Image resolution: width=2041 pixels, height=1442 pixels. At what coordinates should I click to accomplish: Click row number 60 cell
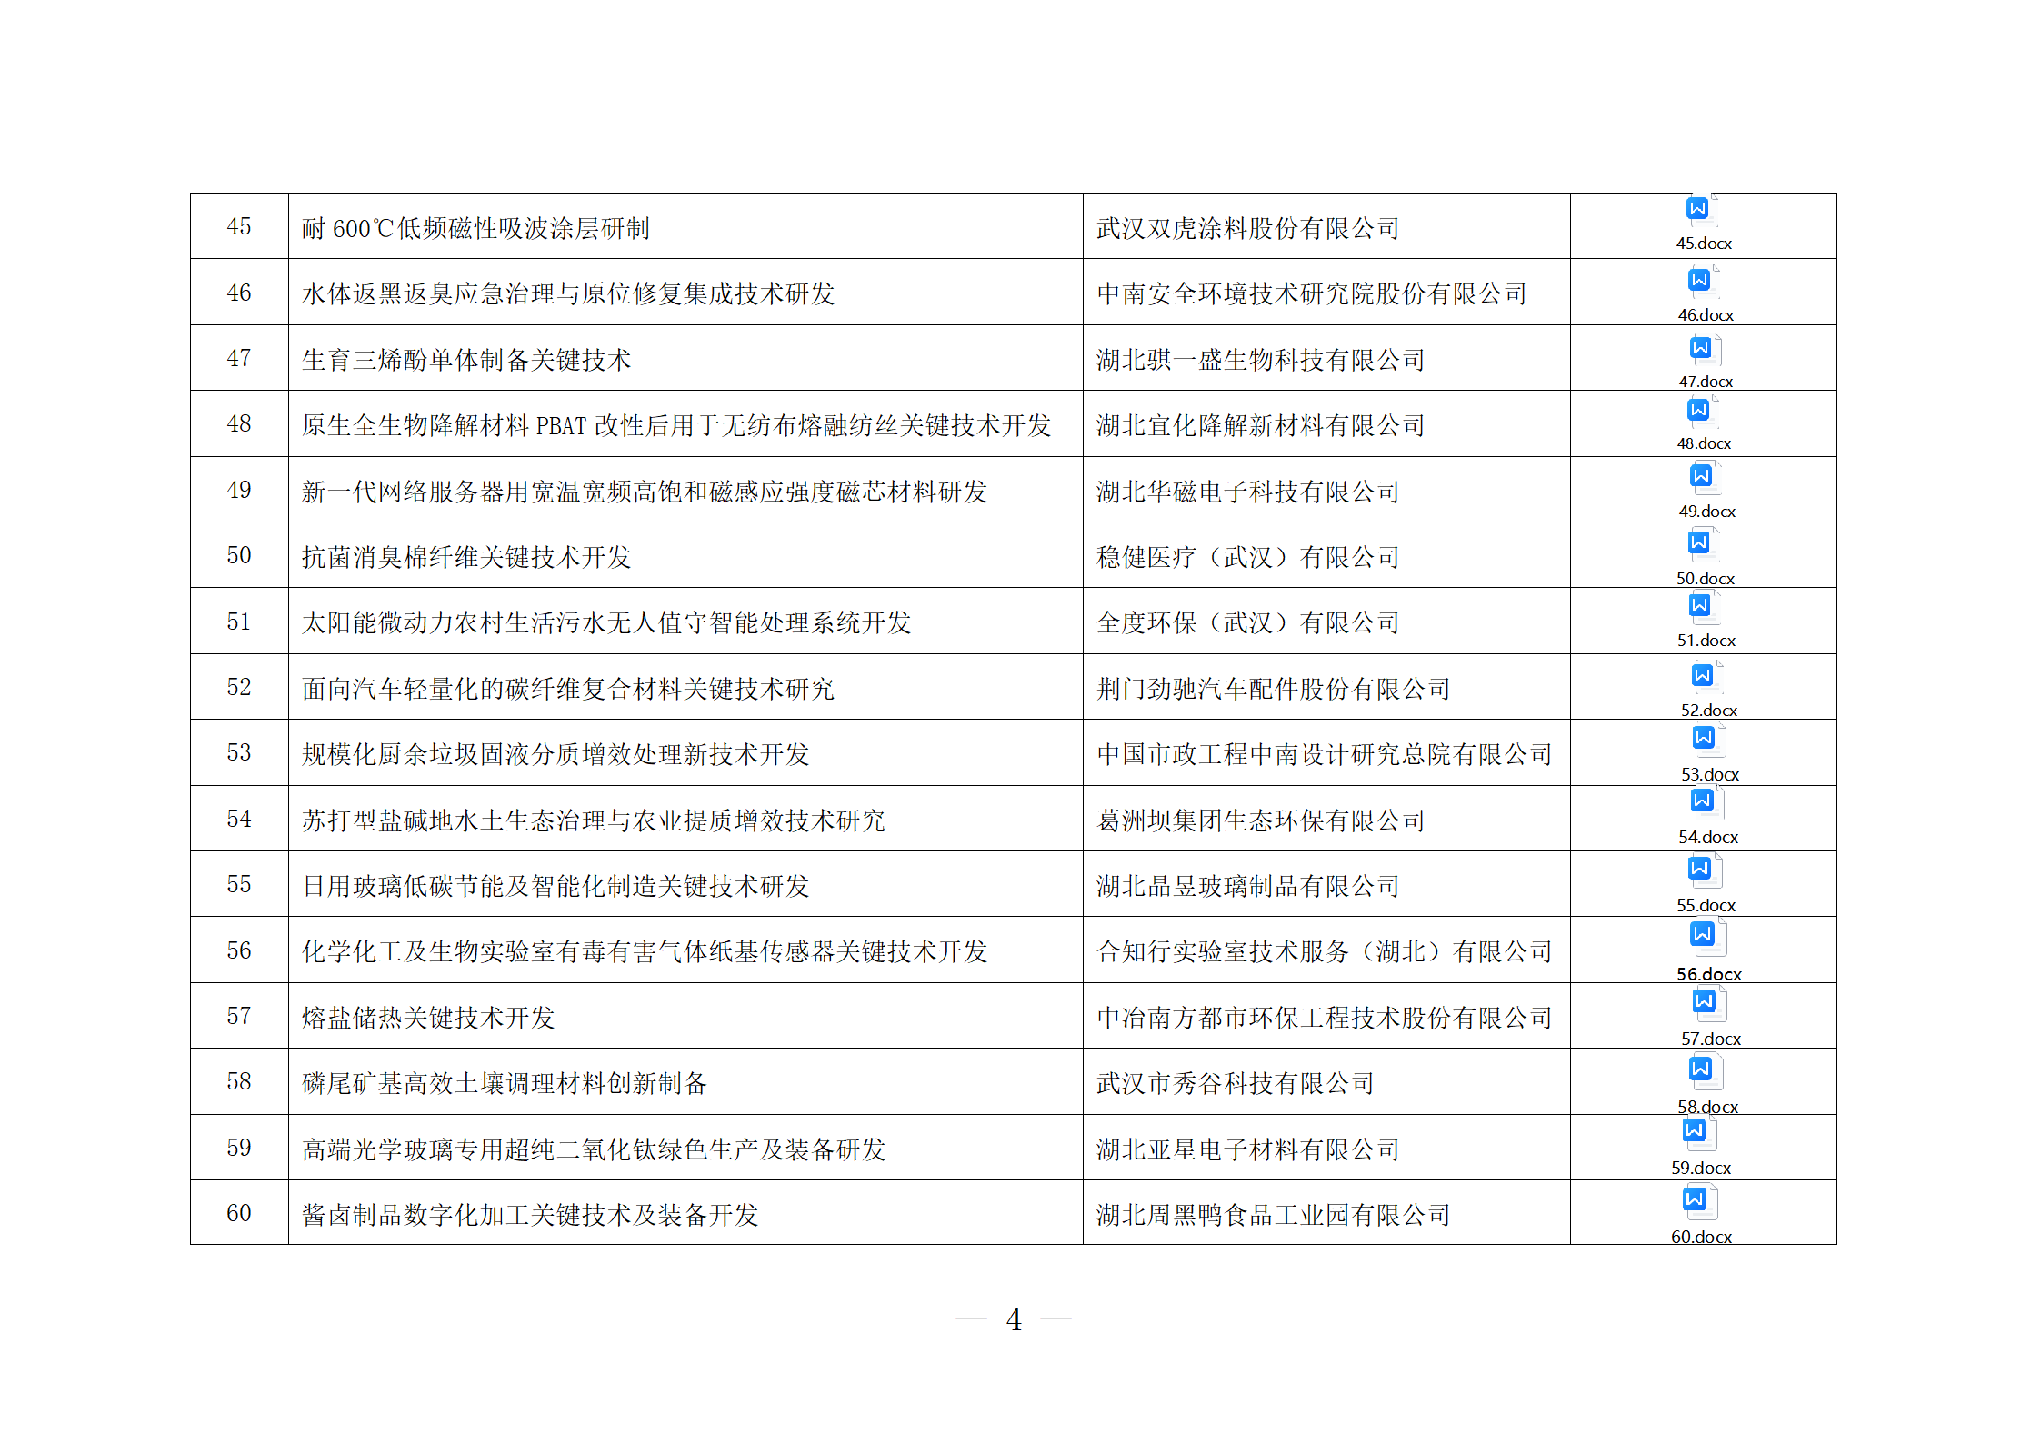pos(239,1213)
